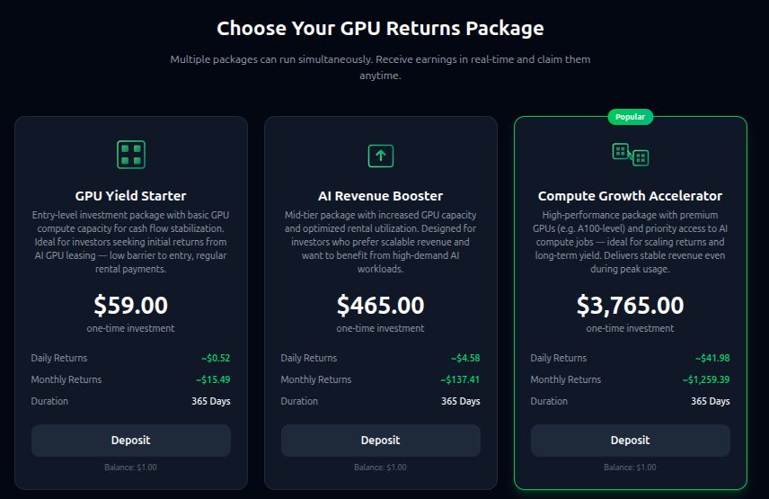
Task: Deposit into the GPU Yield Starter package
Action: [x=131, y=441]
